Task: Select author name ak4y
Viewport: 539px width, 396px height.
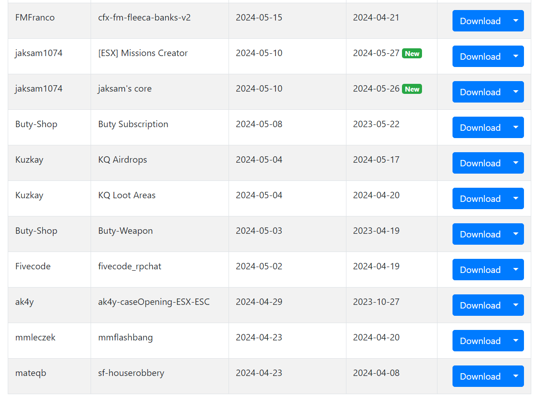Action: [25, 302]
